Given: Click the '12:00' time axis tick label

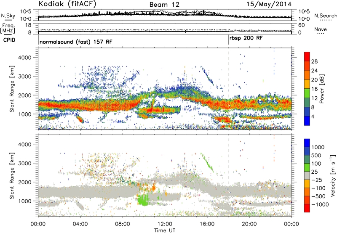Looking at the screenshot, I should 165,224.
